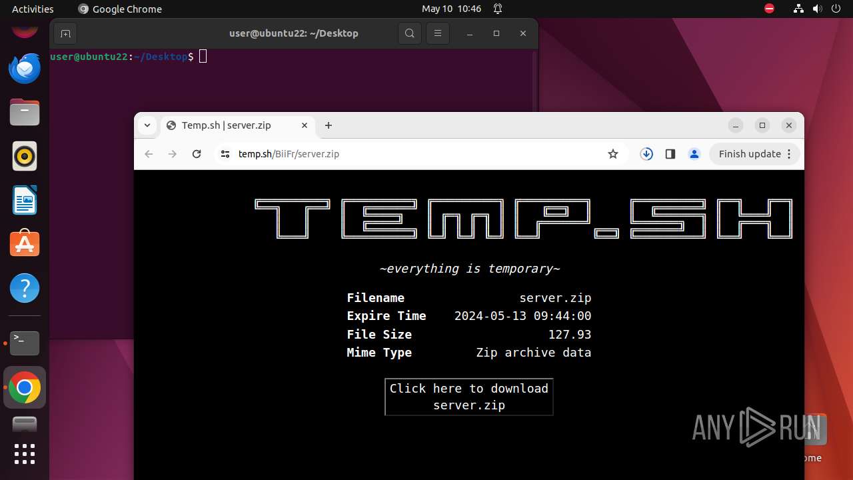Viewport: 853px width, 480px height.
Task: Open Google Chrome app menu in top bar
Action: point(120,9)
